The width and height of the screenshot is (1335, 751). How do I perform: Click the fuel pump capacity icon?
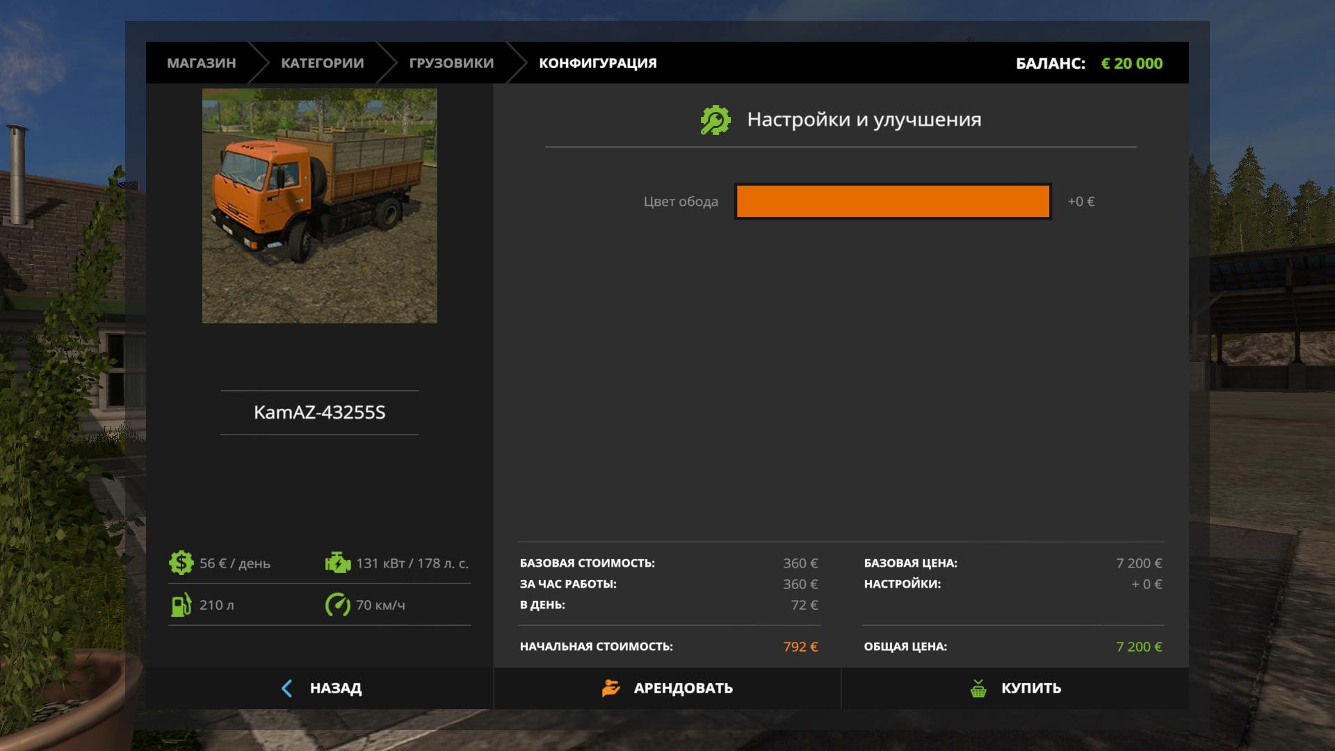(x=181, y=604)
